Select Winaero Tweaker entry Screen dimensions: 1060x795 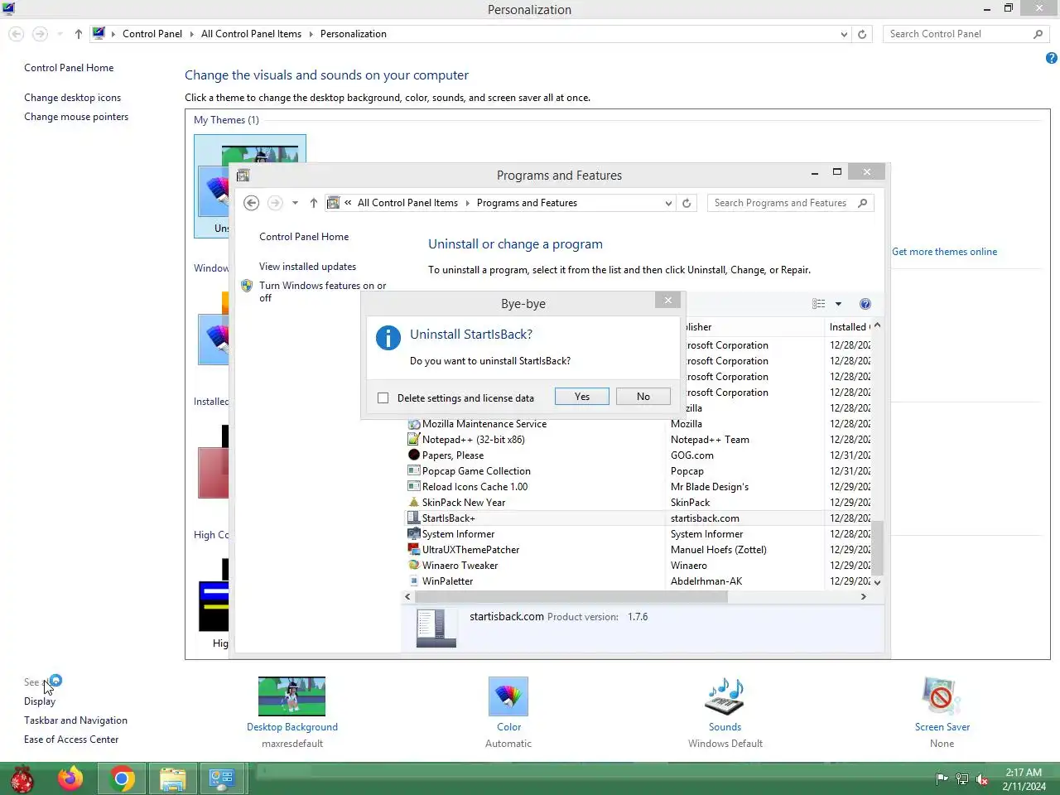(x=460, y=566)
